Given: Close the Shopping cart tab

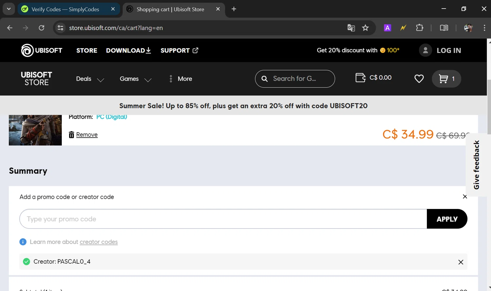Looking at the screenshot, I should (218, 9).
